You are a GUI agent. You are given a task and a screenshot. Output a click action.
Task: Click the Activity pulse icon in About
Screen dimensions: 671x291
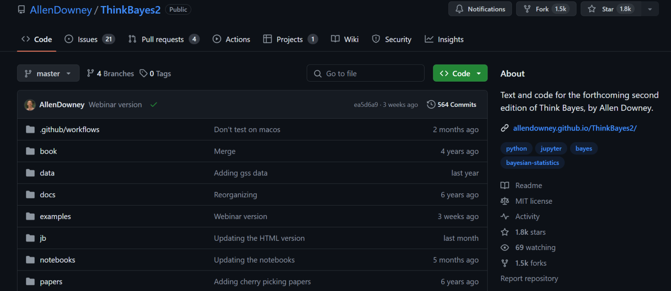coord(505,216)
